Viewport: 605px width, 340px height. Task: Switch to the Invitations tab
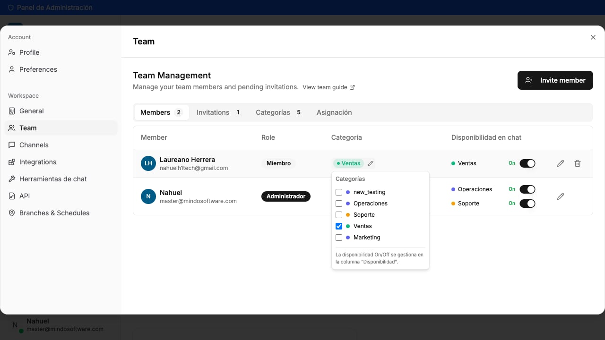coord(218,112)
